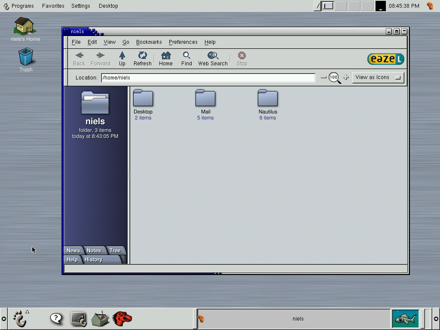Refresh the folder view

[142, 58]
